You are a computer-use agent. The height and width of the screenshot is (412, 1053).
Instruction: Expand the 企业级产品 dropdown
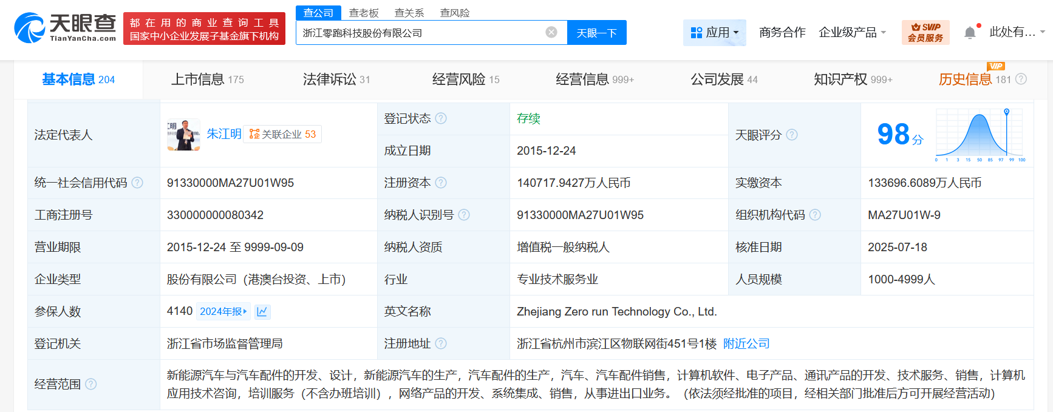tap(852, 32)
